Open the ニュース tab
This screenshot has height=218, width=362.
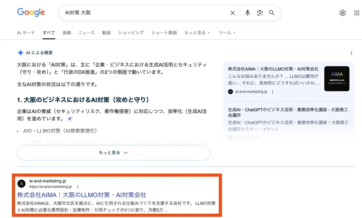pyautogui.click(x=86, y=33)
